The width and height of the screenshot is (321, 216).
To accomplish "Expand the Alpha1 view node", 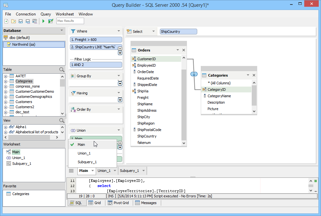I will [5, 127].
